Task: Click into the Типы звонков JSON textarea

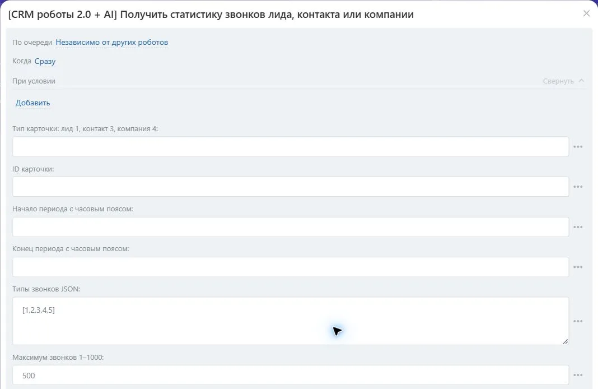Action: click(291, 321)
